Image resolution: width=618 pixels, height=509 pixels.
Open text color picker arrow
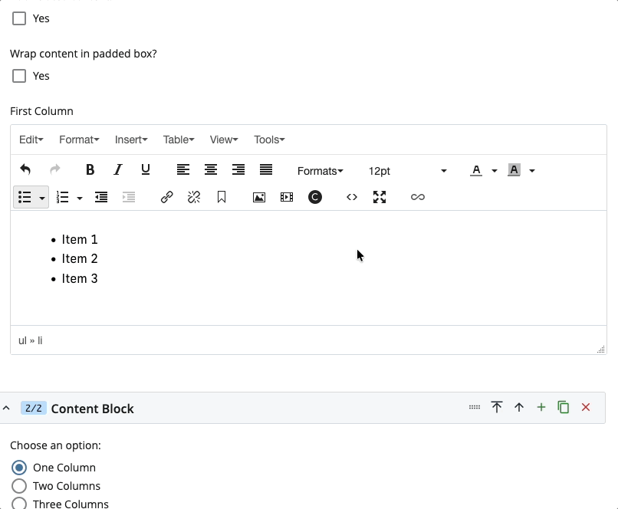pyautogui.click(x=495, y=171)
